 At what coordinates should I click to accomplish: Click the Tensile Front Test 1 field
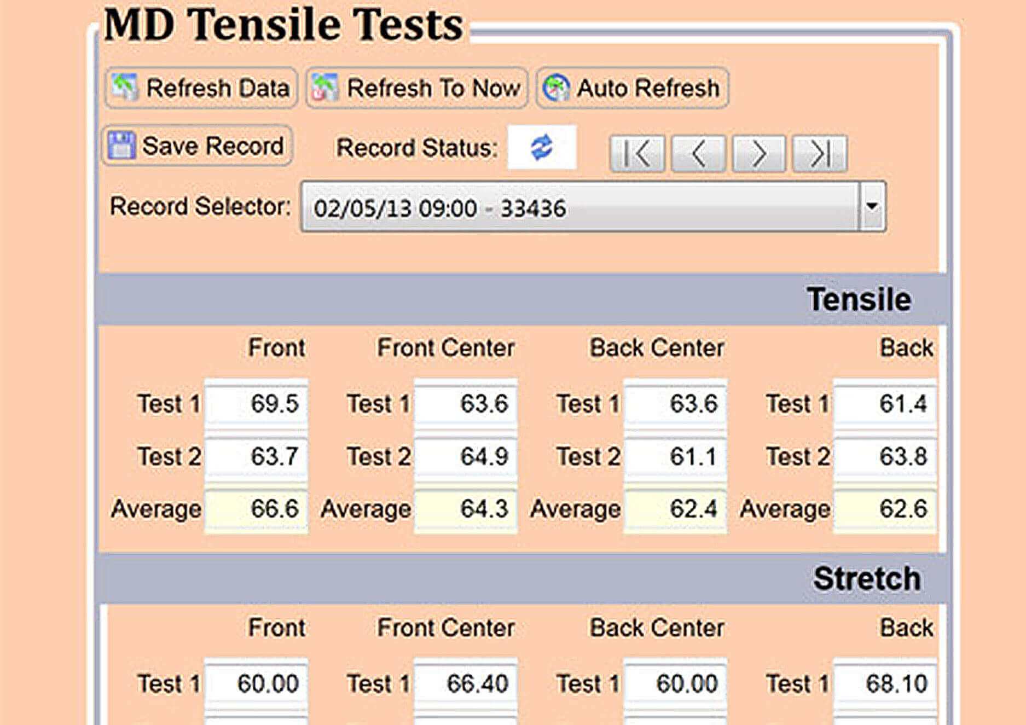(x=256, y=404)
